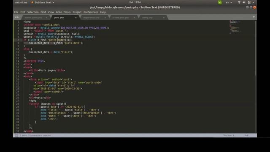The height and width of the screenshot is (152, 270).
Task: Click the green checkmark tray icon
Action: point(220,3)
